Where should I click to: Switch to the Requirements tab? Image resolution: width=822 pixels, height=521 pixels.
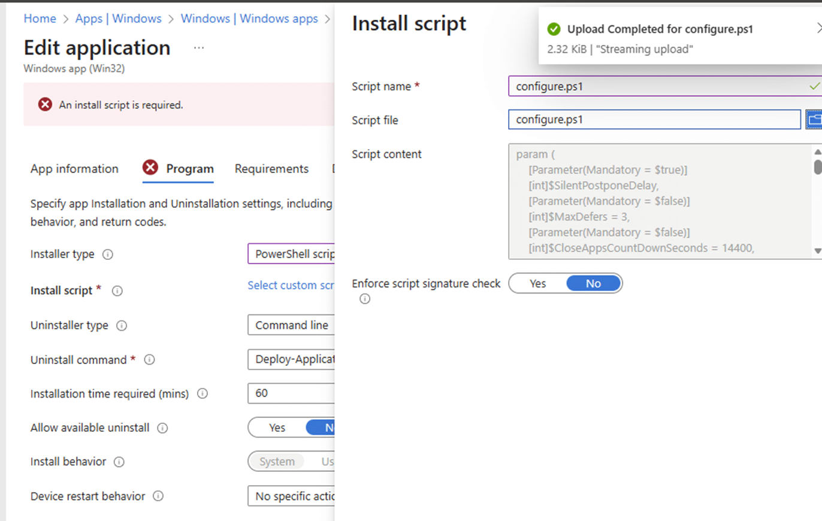pos(271,169)
